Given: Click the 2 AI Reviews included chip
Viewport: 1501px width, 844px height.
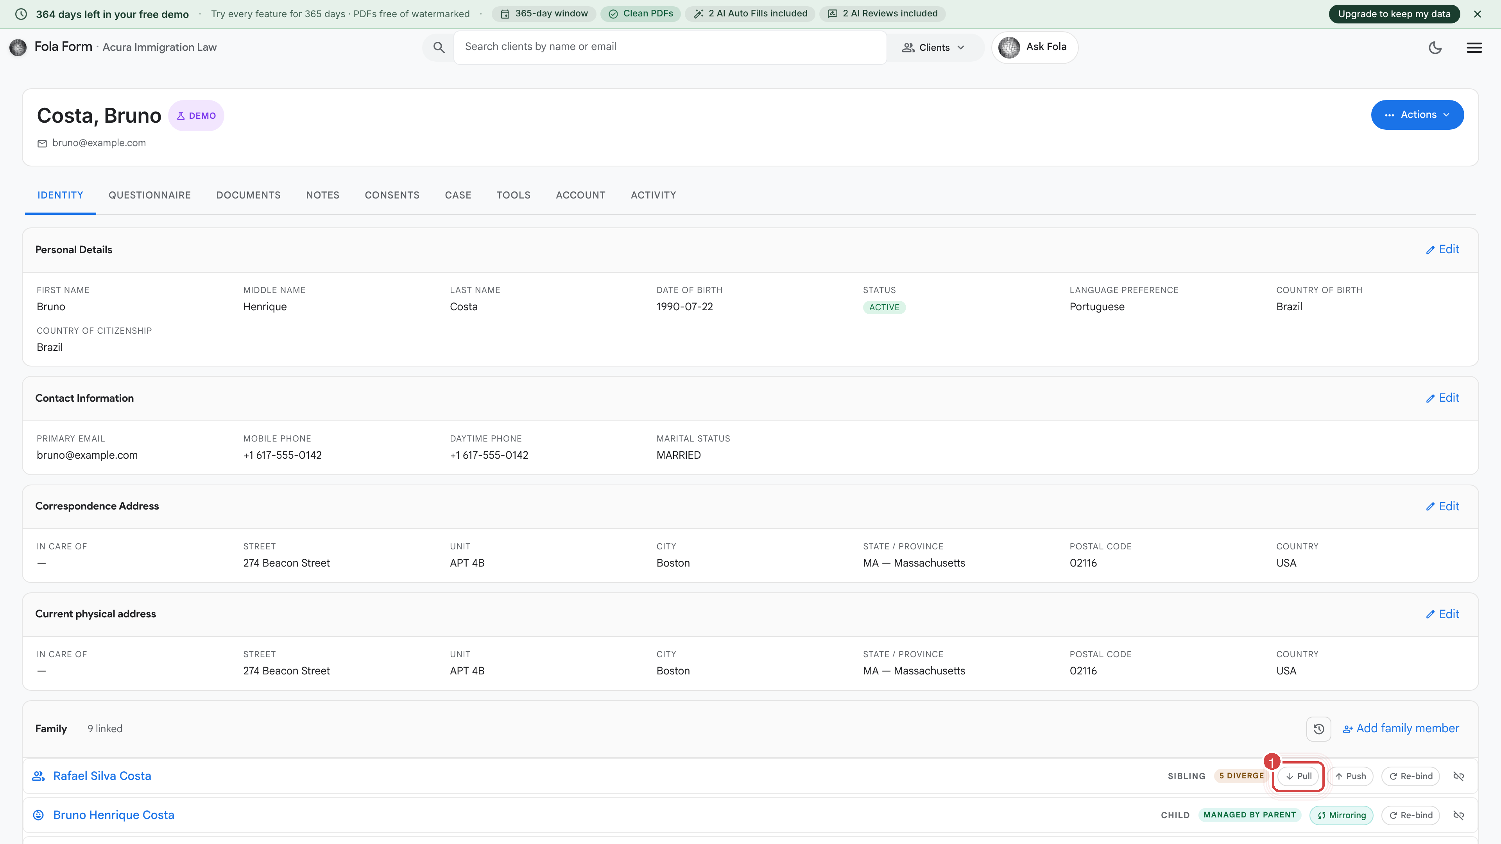Looking at the screenshot, I should [882, 13].
